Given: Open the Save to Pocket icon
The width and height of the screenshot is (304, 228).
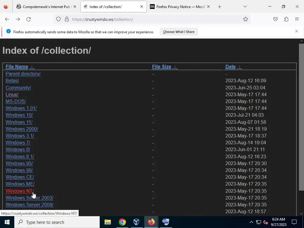Looking at the screenshot, I should [275, 19].
